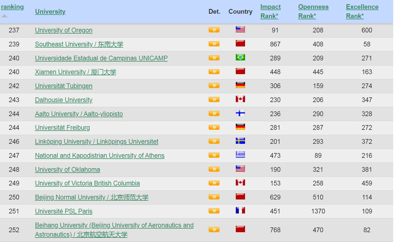Click the France flag beside Université PSL Paris

click(x=240, y=210)
